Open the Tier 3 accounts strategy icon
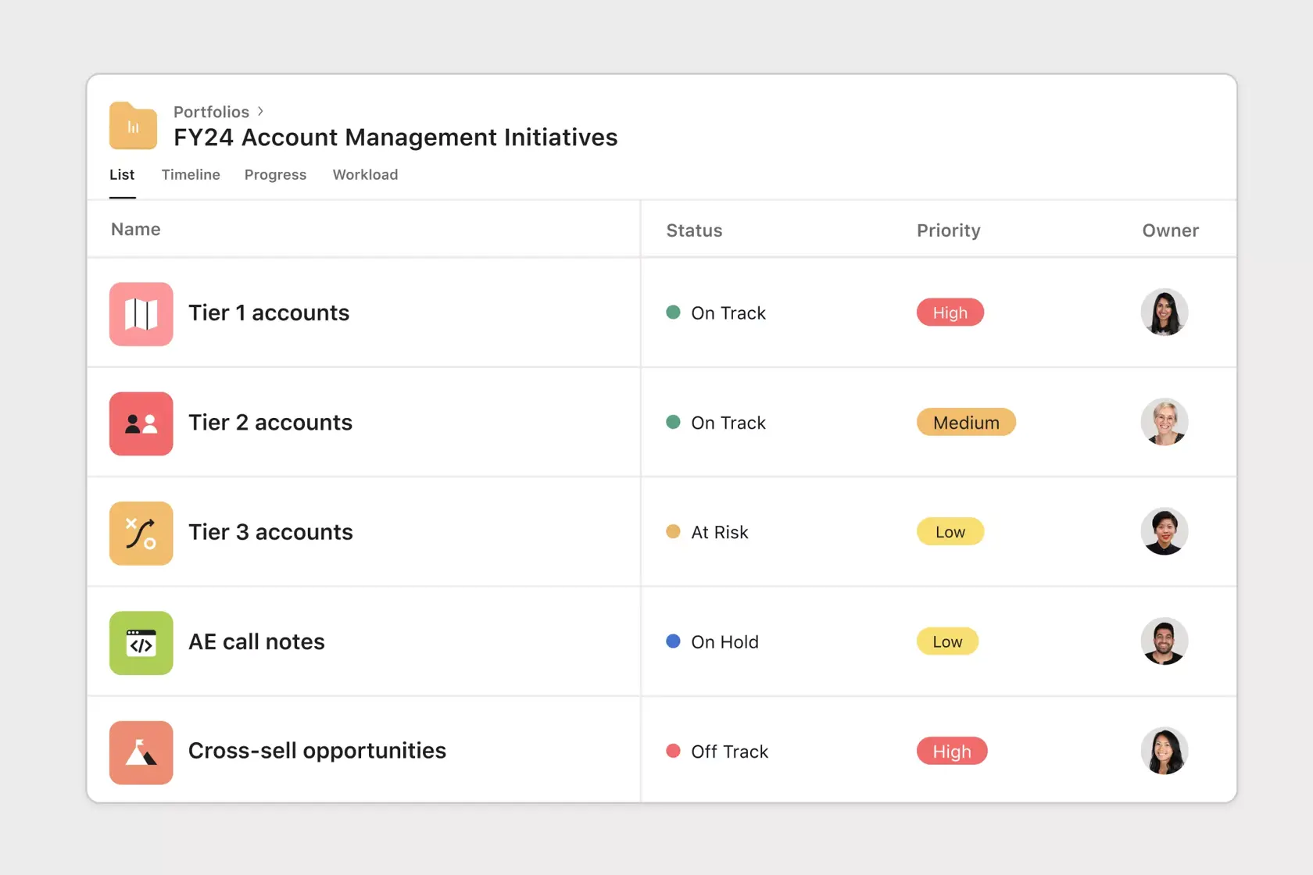1313x875 pixels. (141, 534)
